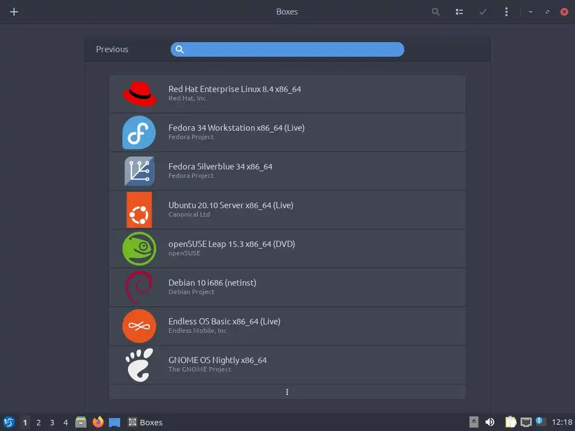Select the Debian swirl logo icon
The height and width of the screenshot is (431, 575).
point(139,287)
